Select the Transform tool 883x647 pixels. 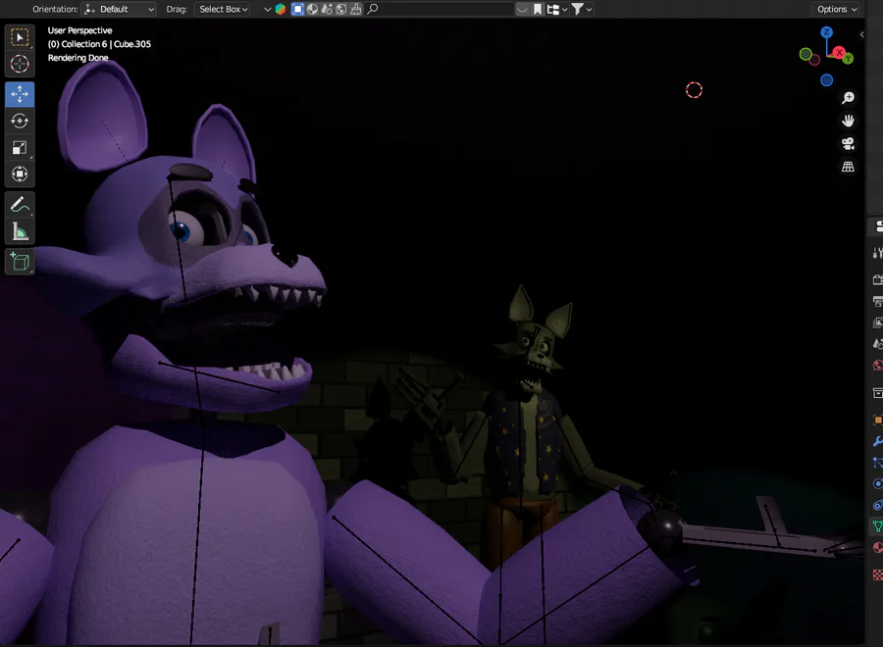pos(20,174)
